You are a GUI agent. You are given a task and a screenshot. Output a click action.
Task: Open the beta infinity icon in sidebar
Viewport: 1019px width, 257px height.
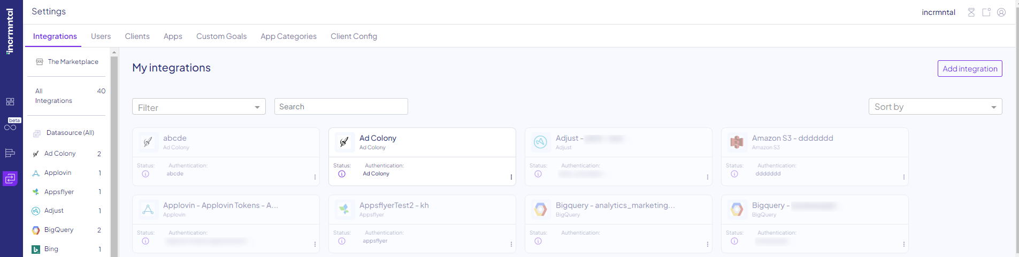click(x=10, y=126)
